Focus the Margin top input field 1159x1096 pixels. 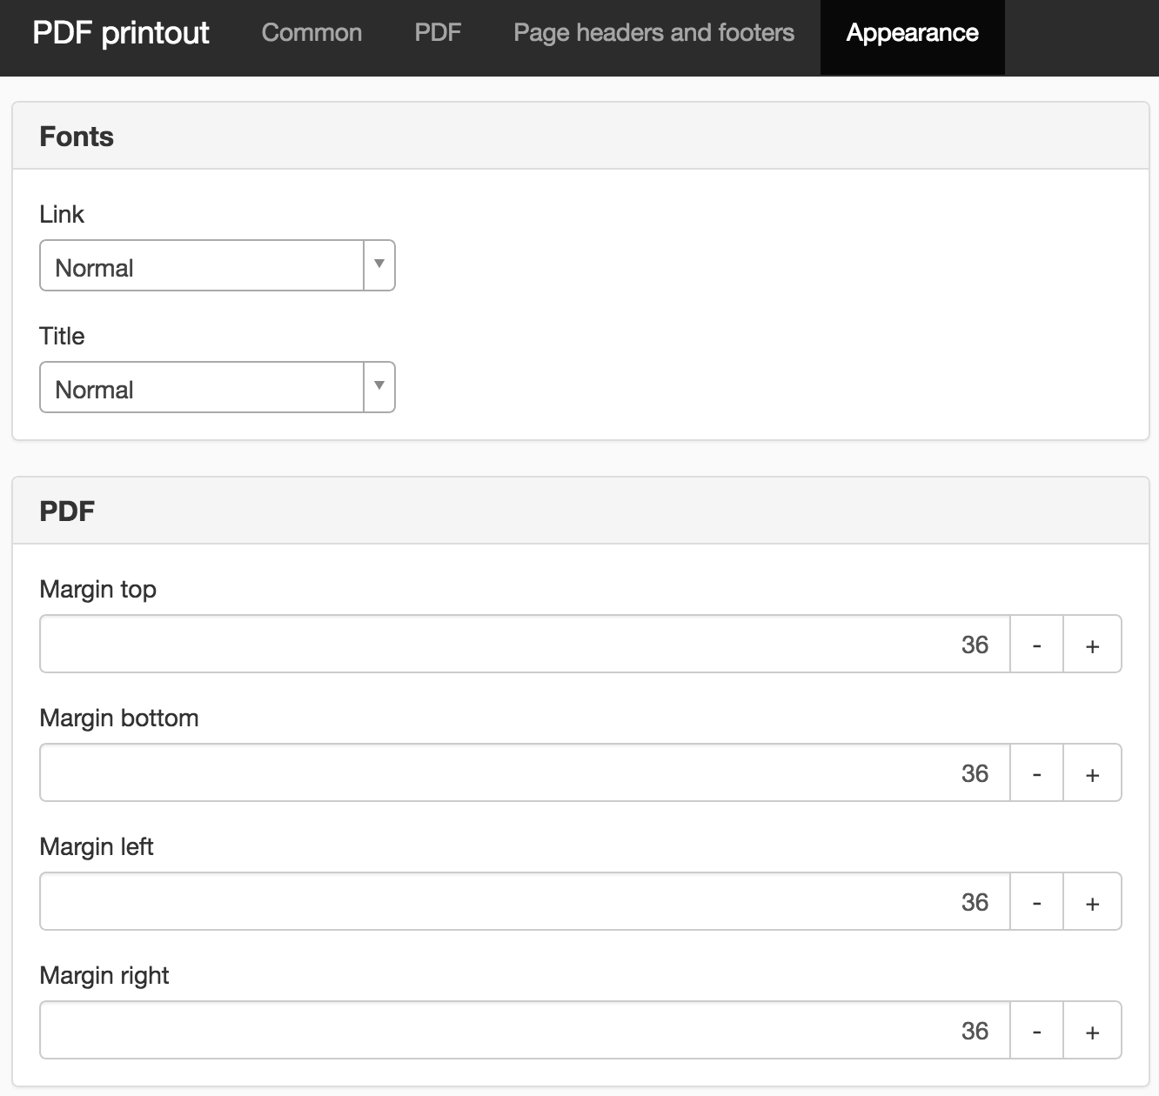(x=525, y=645)
